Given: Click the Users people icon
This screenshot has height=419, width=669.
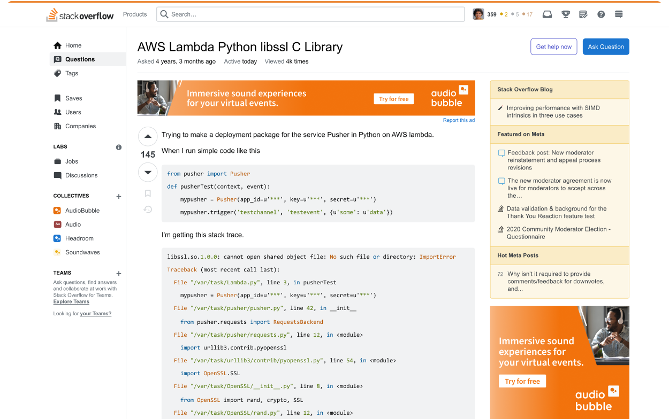Looking at the screenshot, I should point(58,112).
